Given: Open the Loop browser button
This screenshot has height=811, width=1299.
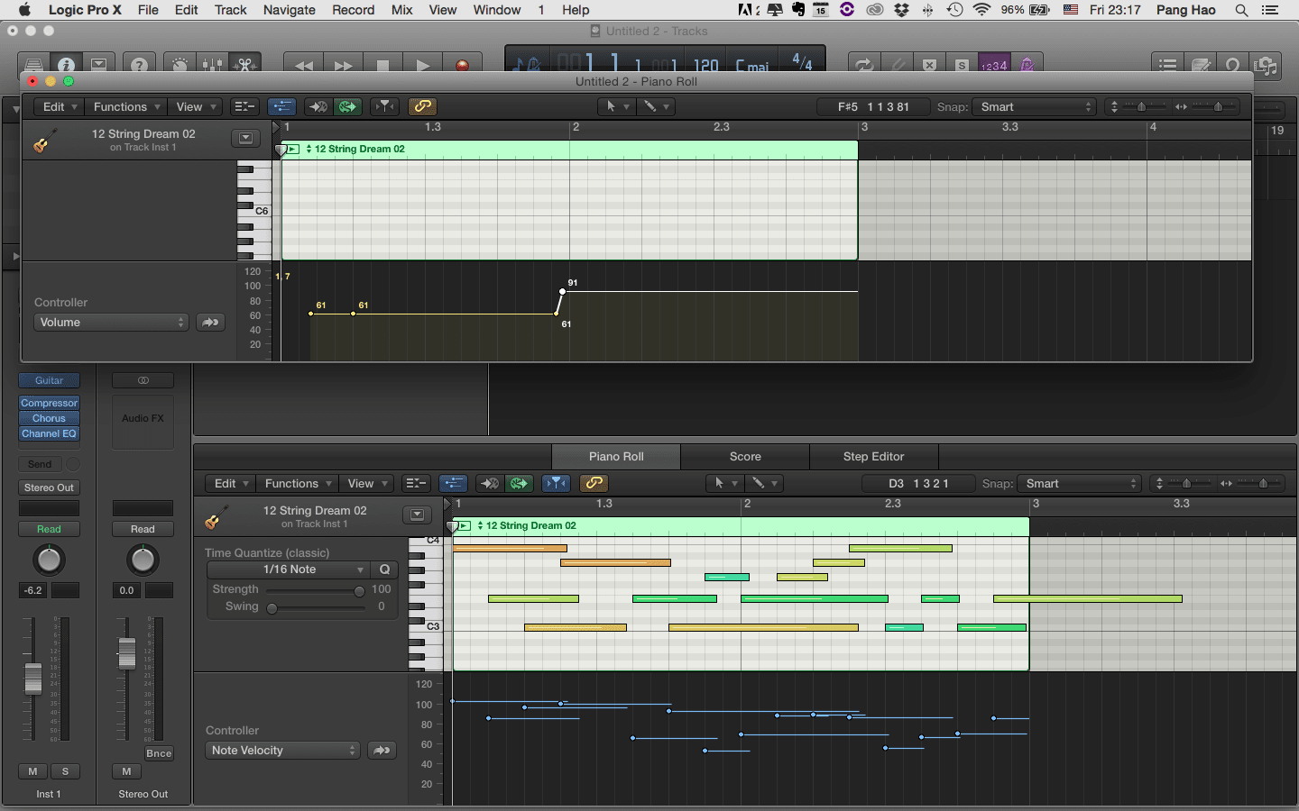Looking at the screenshot, I should (x=1233, y=65).
